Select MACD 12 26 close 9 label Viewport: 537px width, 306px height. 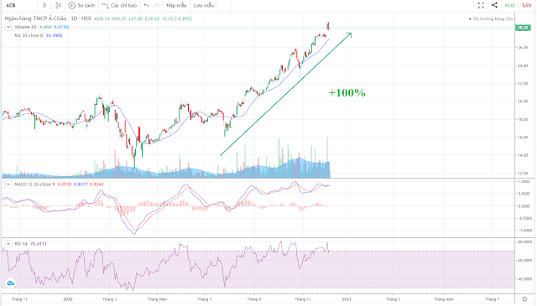(x=34, y=184)
